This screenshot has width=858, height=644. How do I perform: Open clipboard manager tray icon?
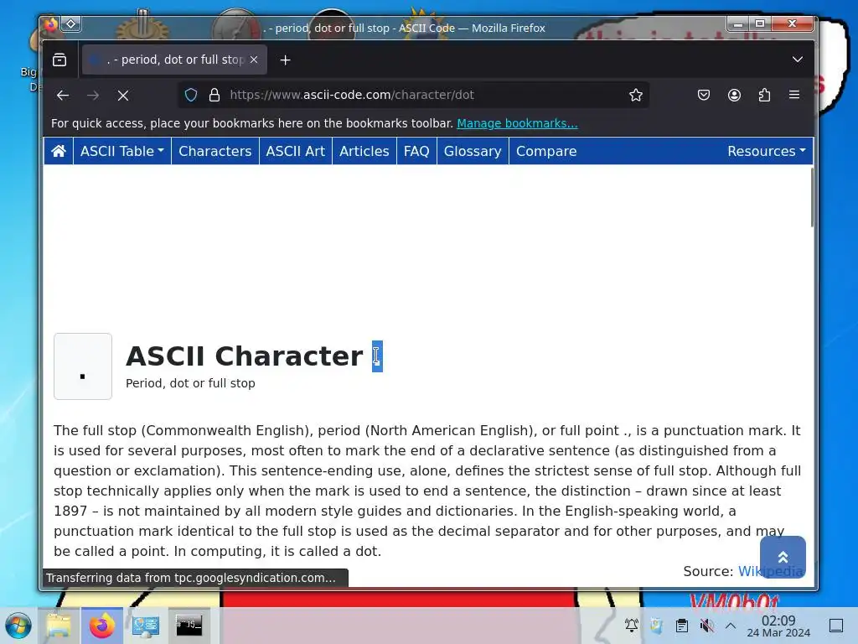coord(681,626)
